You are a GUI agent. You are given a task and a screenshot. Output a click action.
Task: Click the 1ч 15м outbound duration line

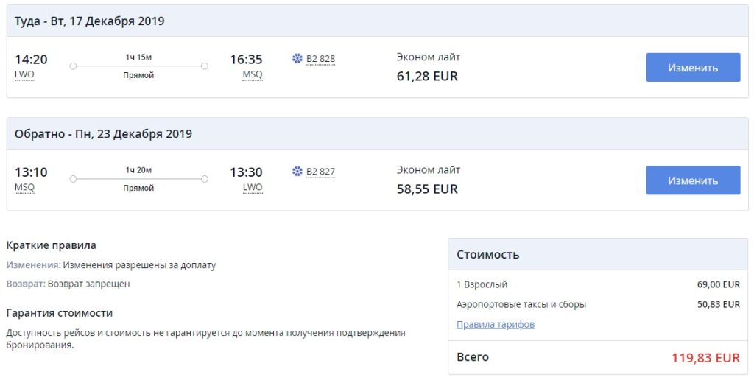tap(138, 66)
